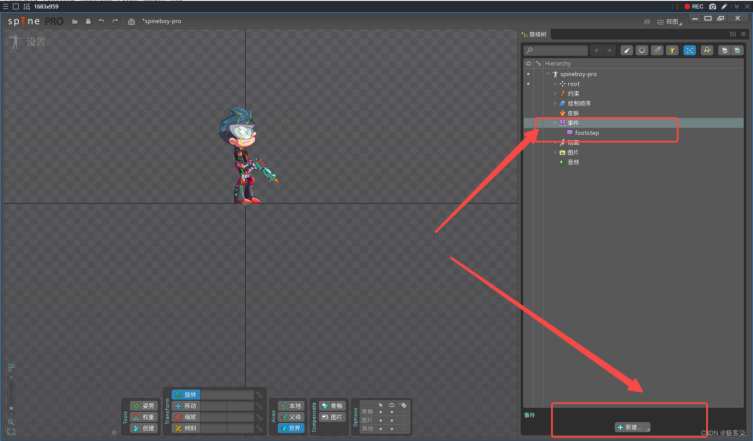Toggle 其他 selectable option dot
The height and width of the screenshot is (441, 753).
[x=381, y=429]
